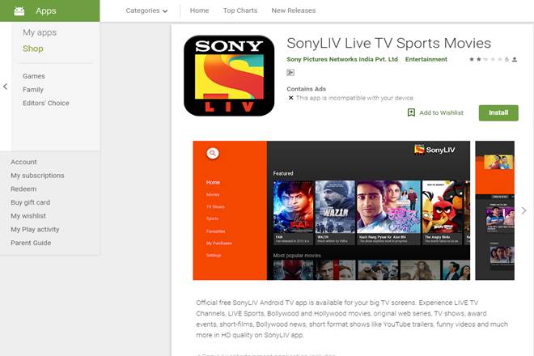The image size is (534, 356).
Task: Click the content rating badge
Action: point(290,72)
